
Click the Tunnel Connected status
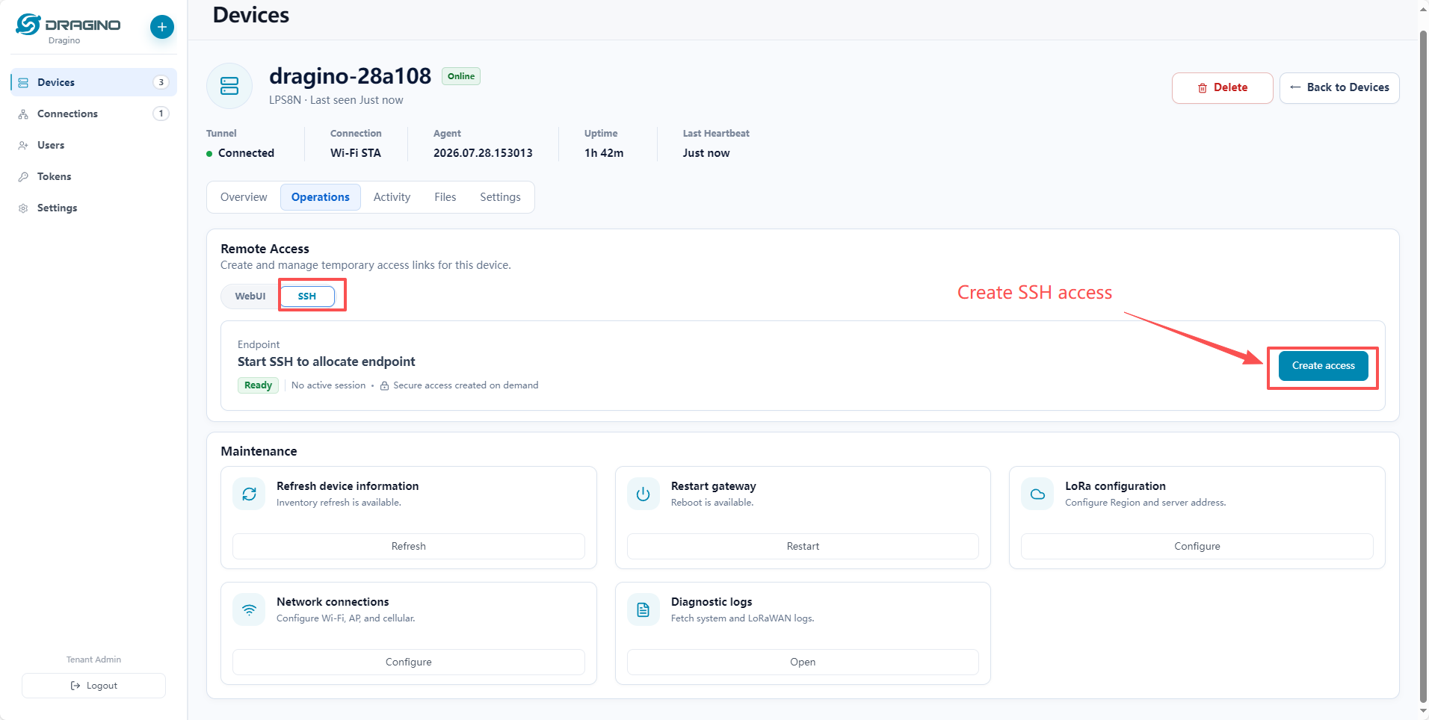[241, 153]
